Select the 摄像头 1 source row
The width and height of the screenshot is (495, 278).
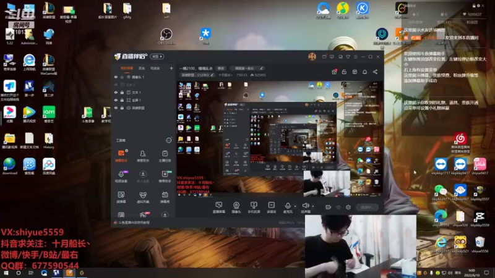pos(144,77)
